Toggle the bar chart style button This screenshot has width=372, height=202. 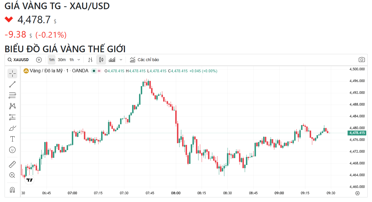[90, 60]
